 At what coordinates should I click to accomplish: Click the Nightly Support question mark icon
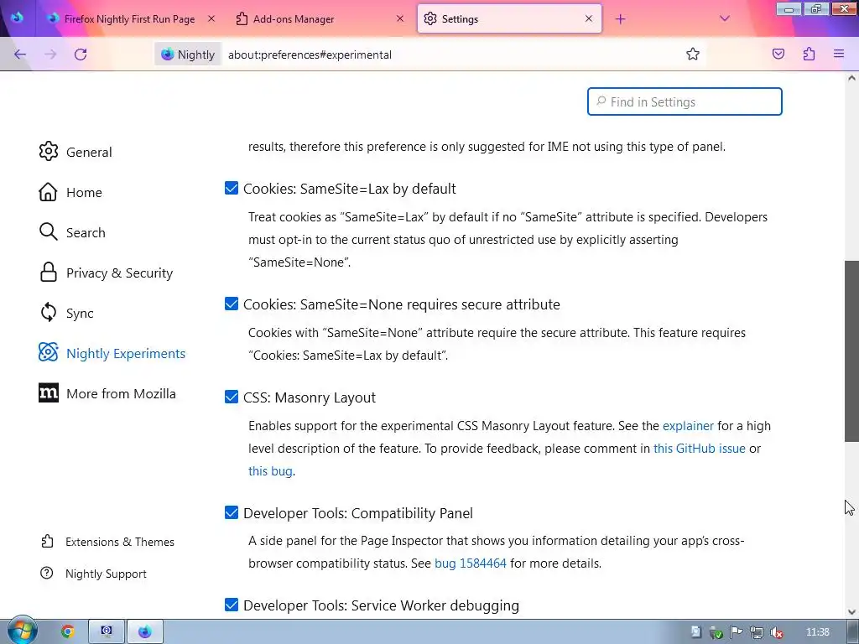47,574
